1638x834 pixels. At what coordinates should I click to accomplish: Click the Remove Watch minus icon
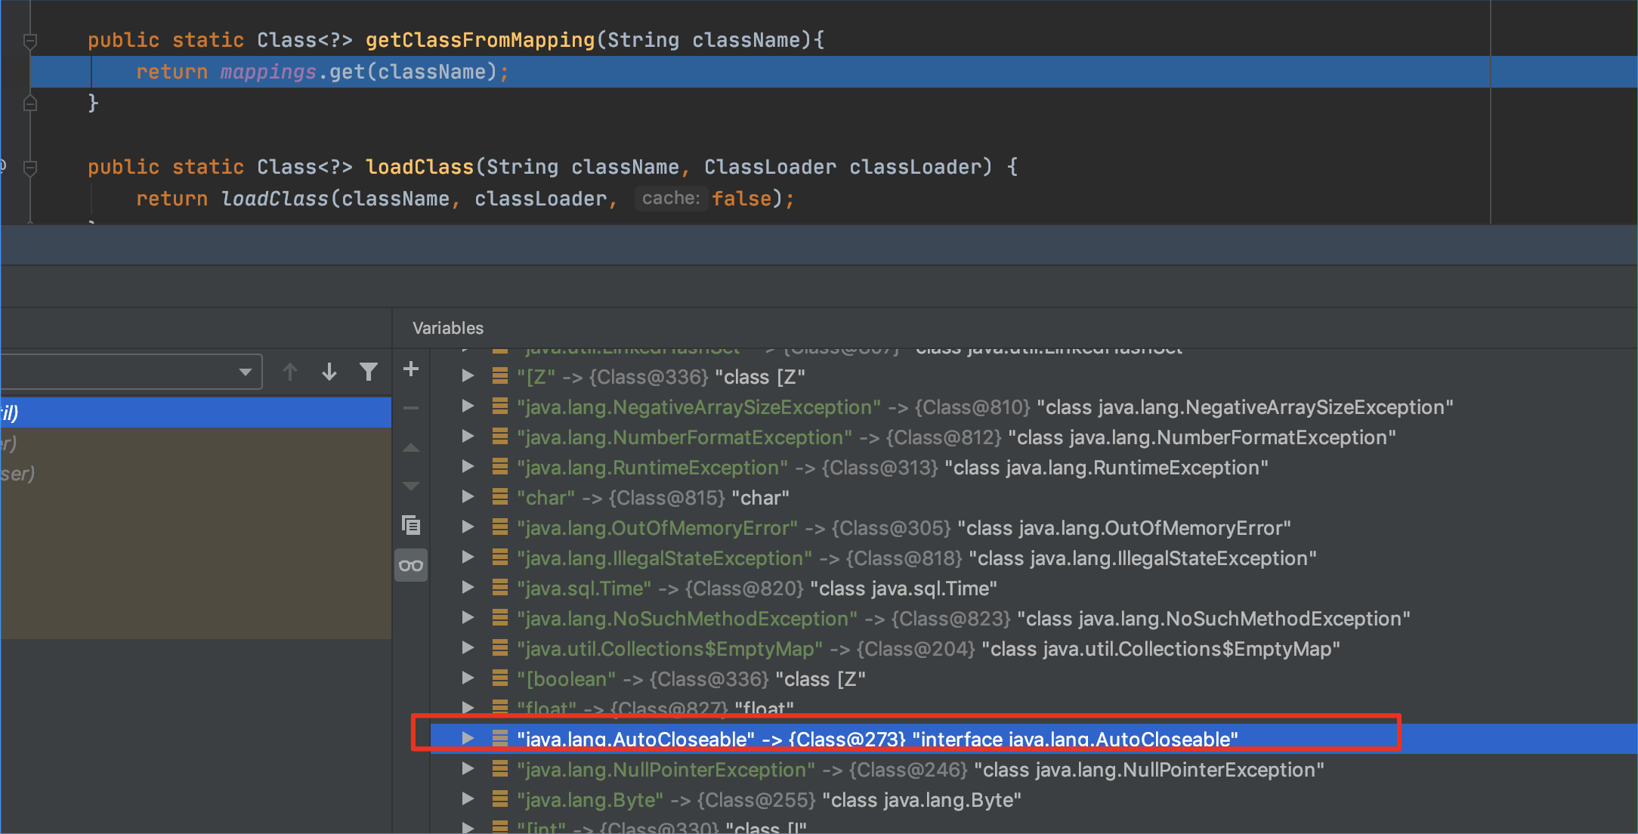click(x=410, y=408)
